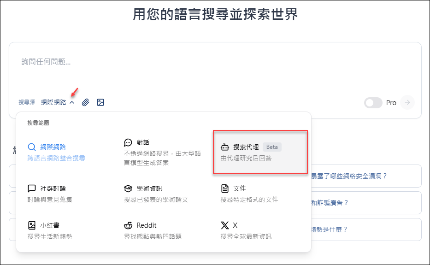Viewport: 430px width, 265px height.
Task: Upload an image via the picture icon
Action: click(100, 102)
